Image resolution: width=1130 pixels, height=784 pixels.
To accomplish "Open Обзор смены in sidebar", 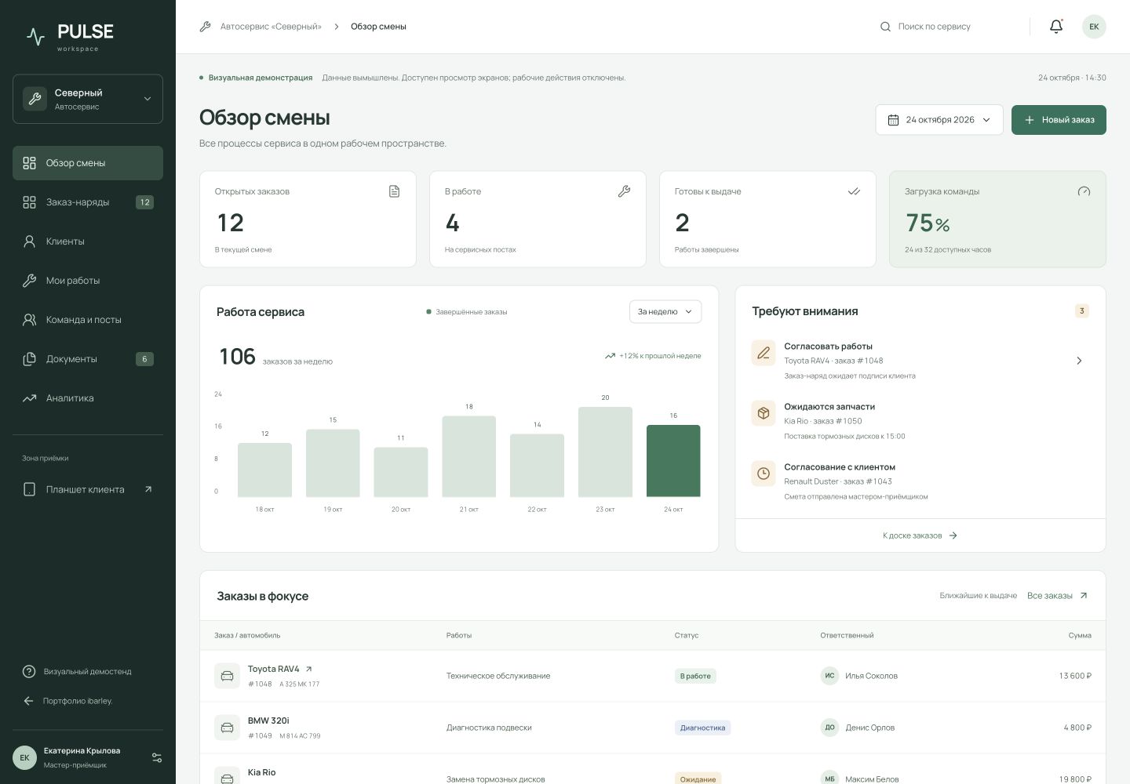I will click(x=88, y=163).
